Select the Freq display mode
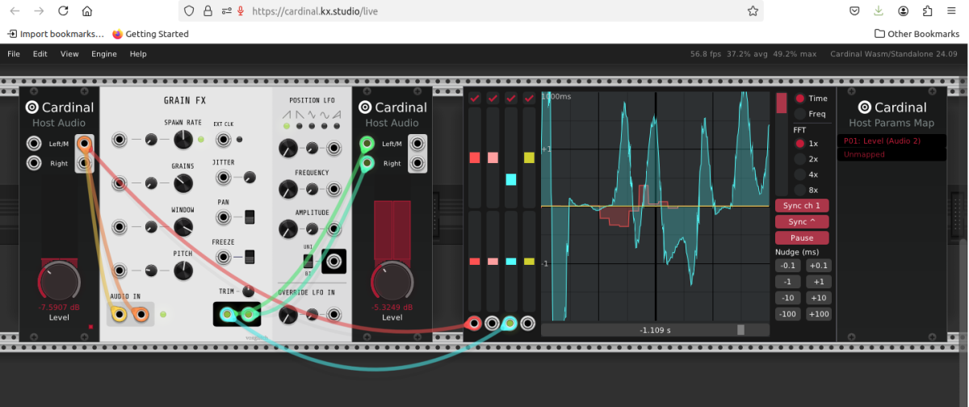 point(800,114)
